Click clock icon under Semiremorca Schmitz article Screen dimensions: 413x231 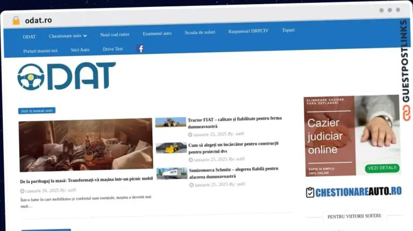[x=191, y=185]
